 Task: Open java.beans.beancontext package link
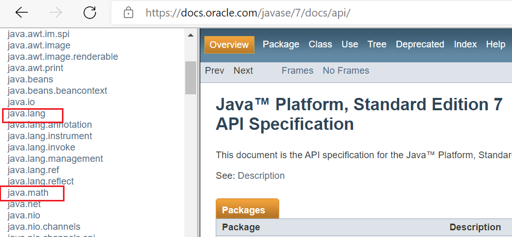click(57, 91)
